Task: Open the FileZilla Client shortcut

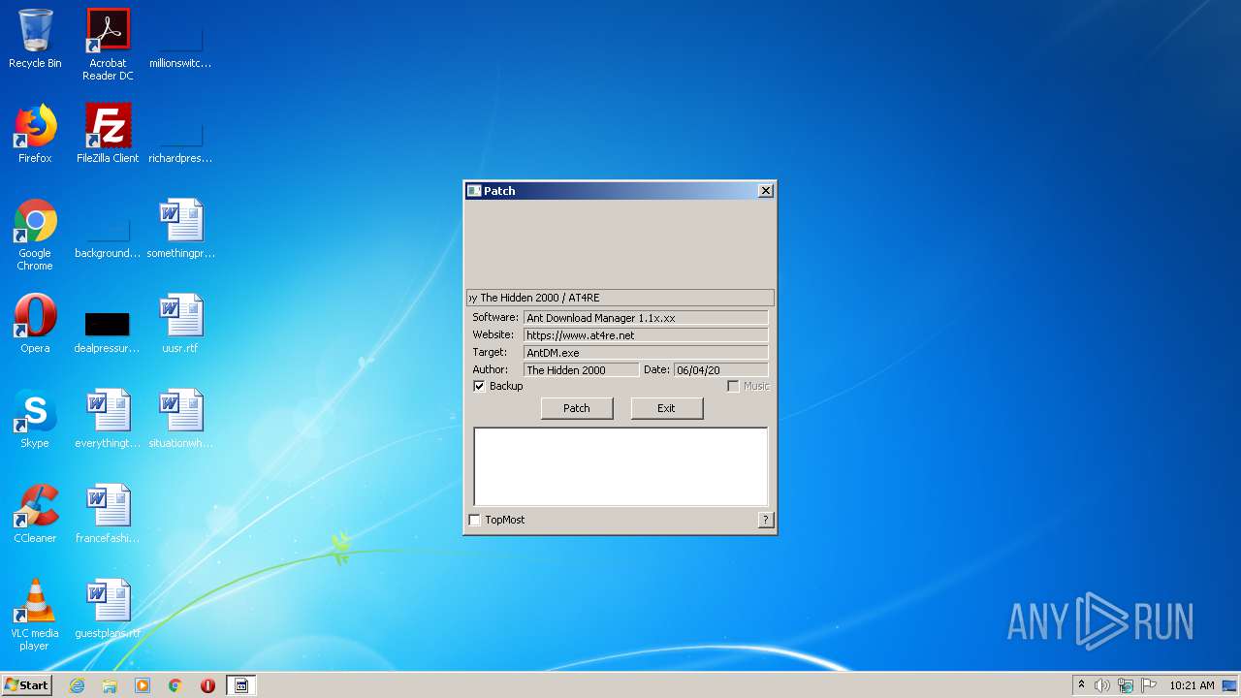Action: [108, 135]
